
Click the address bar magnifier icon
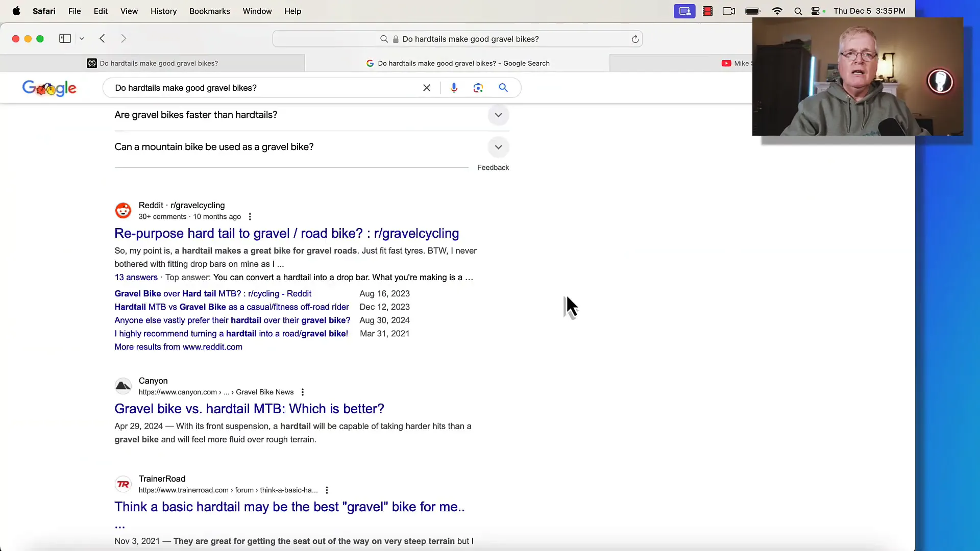[384, 39]
